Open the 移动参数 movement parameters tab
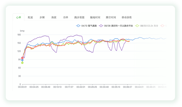This screenshot has width=182, height=107. [x=127, y=17]
